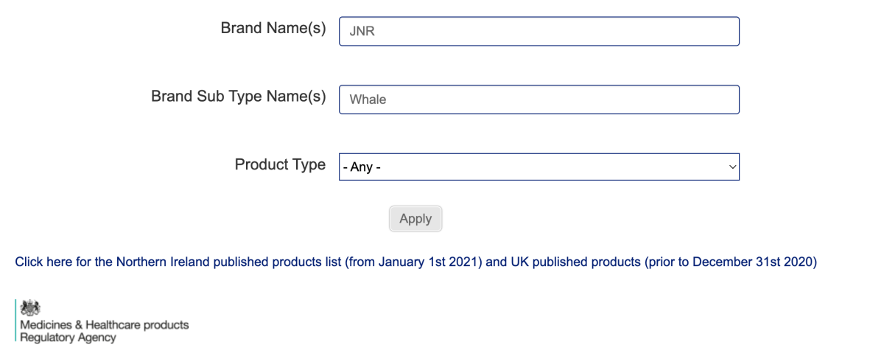Open the Product Type dropdown
Image resolution: width=884 pixels, height=353 pixels.
point(539,167)
